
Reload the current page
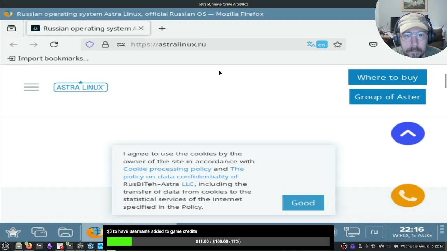[x=54, y=44]
